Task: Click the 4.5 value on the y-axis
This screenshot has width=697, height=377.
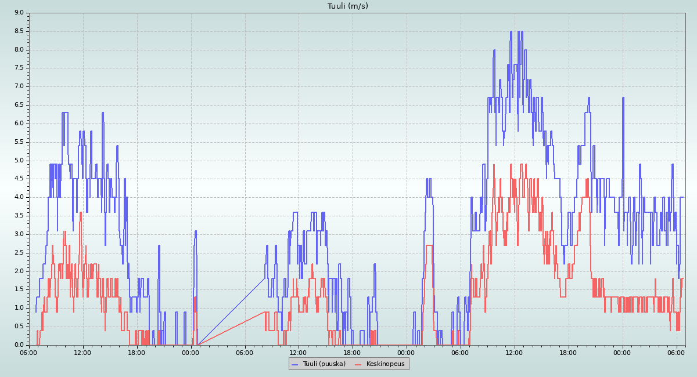Action: pyautogui.click(x=19, y=179)
